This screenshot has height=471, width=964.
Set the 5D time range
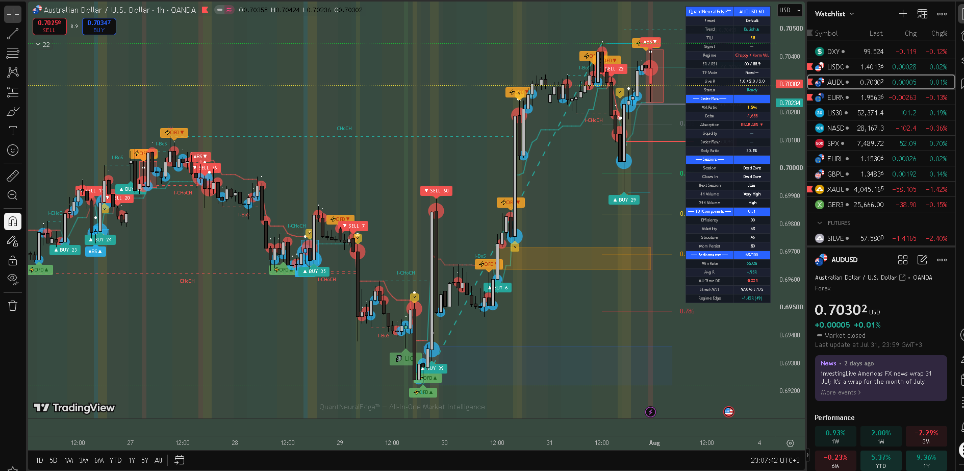(x=54, y=460)
